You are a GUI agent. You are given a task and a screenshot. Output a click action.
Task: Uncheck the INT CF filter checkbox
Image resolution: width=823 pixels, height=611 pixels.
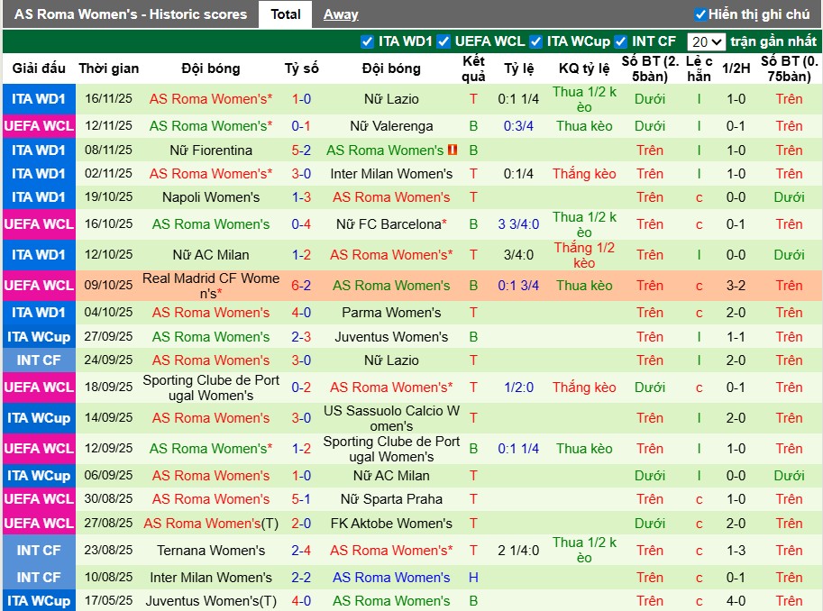click(621, 41)
